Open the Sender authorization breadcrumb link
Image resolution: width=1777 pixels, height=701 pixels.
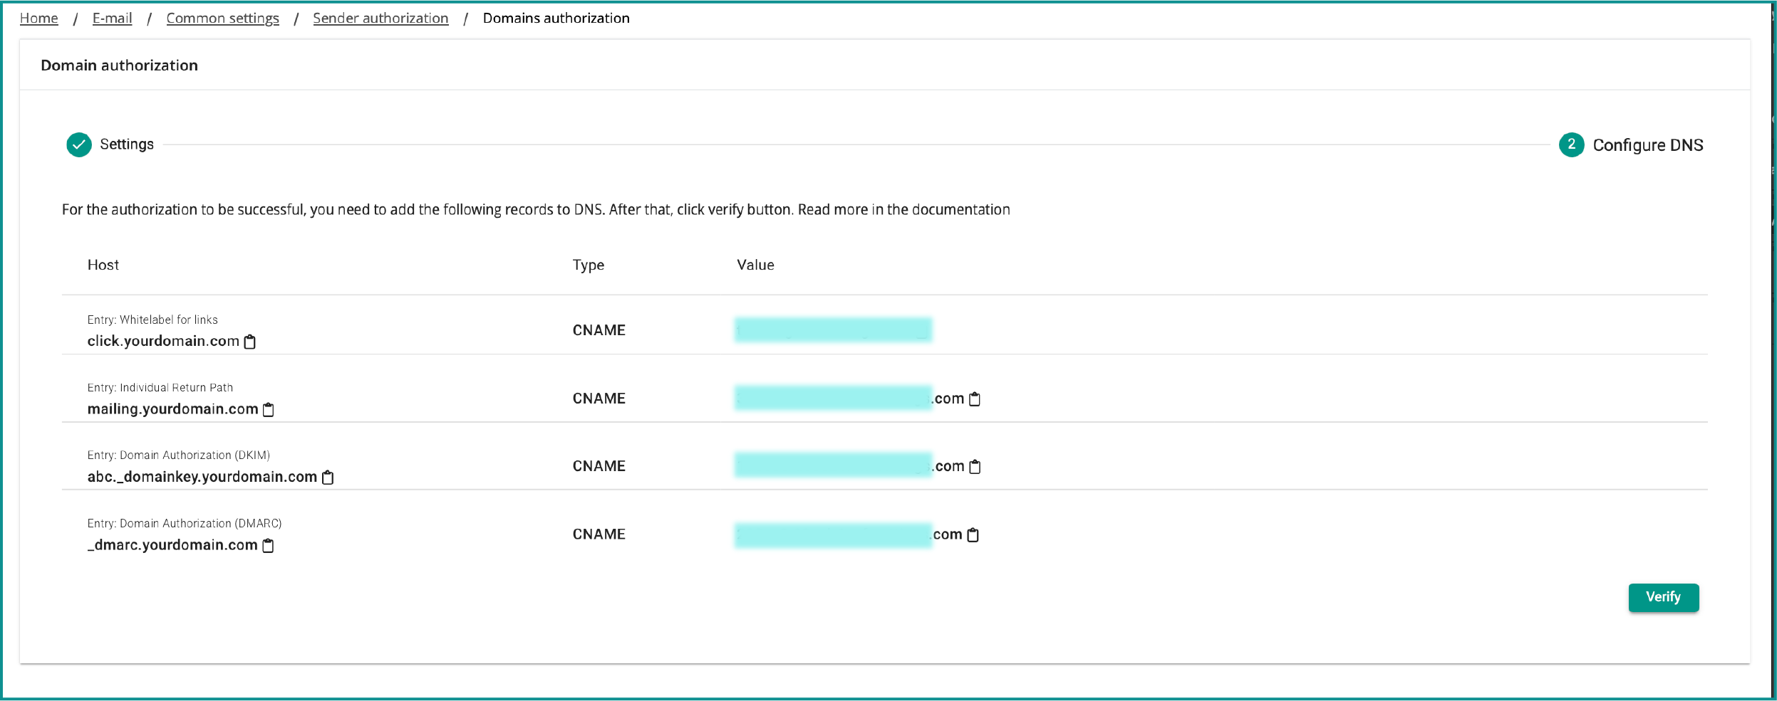tap(380, 19)
